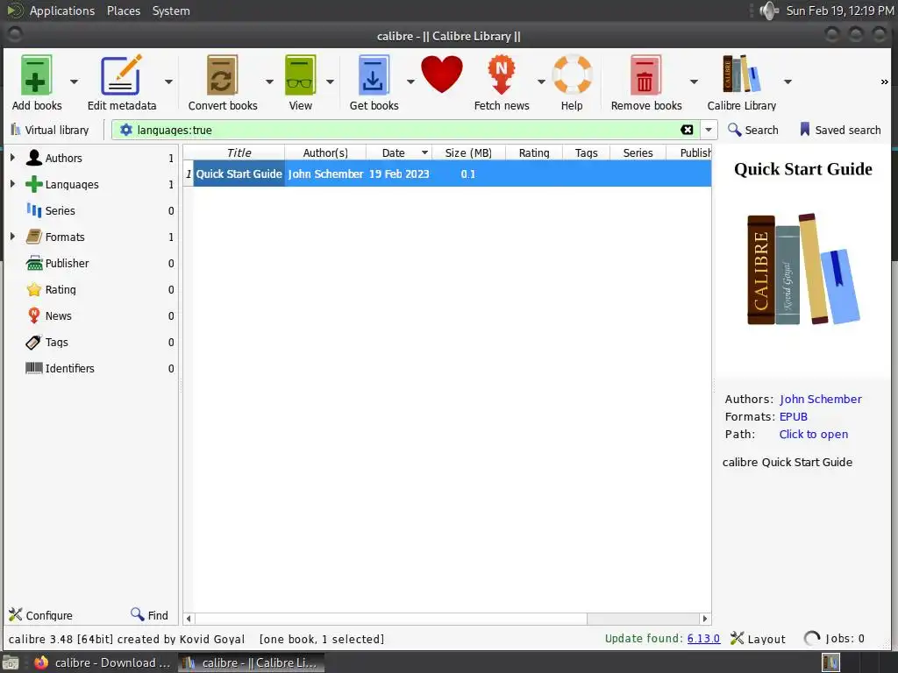Open the book with the View icon

[x=300, y=75]
